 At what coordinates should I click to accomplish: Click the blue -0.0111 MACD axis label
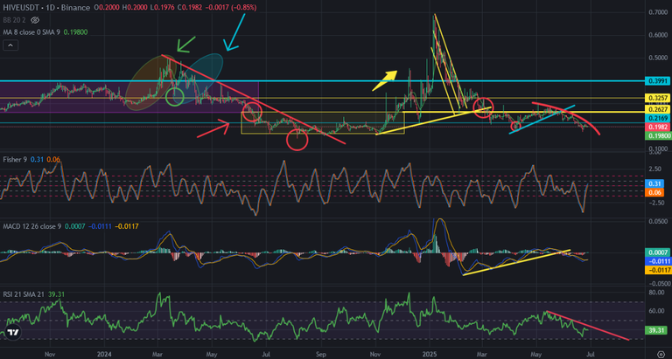coord(657,261)
